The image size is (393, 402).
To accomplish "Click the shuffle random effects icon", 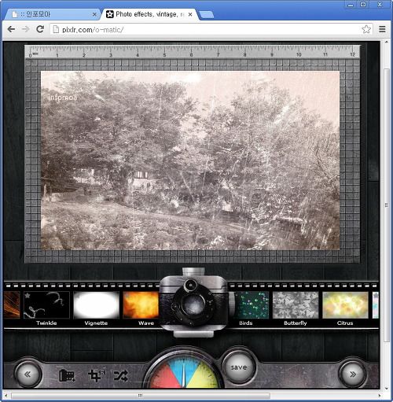I will pyautogui.click(x=121, y=375).
